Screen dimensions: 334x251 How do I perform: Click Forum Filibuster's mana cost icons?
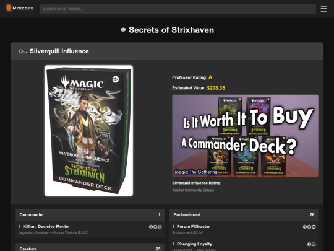[309, 227]
